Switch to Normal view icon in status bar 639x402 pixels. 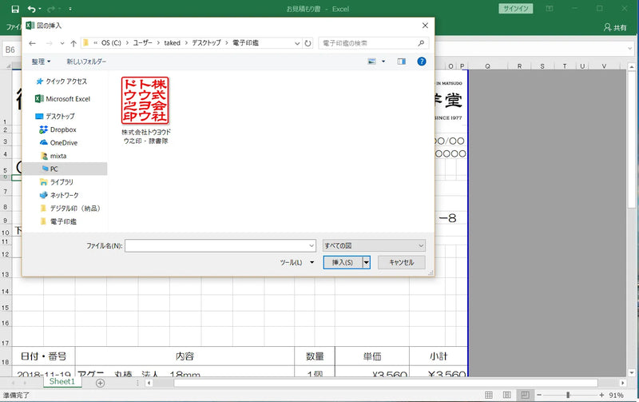coord(489,395)
